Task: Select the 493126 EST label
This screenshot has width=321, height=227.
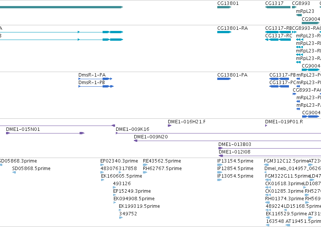Action: click(x=122, y=183)
